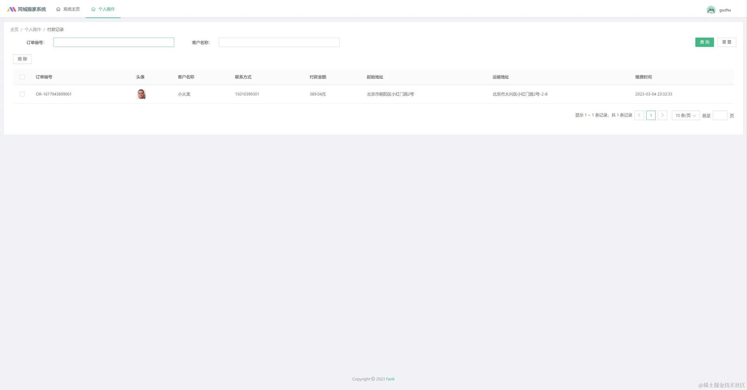Check the row checkbox for OR-1677943899061
Screen dimensions: 747x390
click(x=22, y=94)
